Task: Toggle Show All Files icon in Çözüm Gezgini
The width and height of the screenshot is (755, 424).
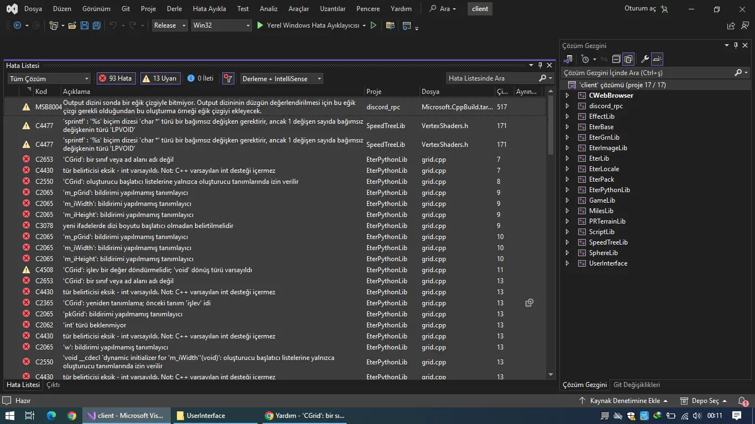Action: tap(628, 59)
